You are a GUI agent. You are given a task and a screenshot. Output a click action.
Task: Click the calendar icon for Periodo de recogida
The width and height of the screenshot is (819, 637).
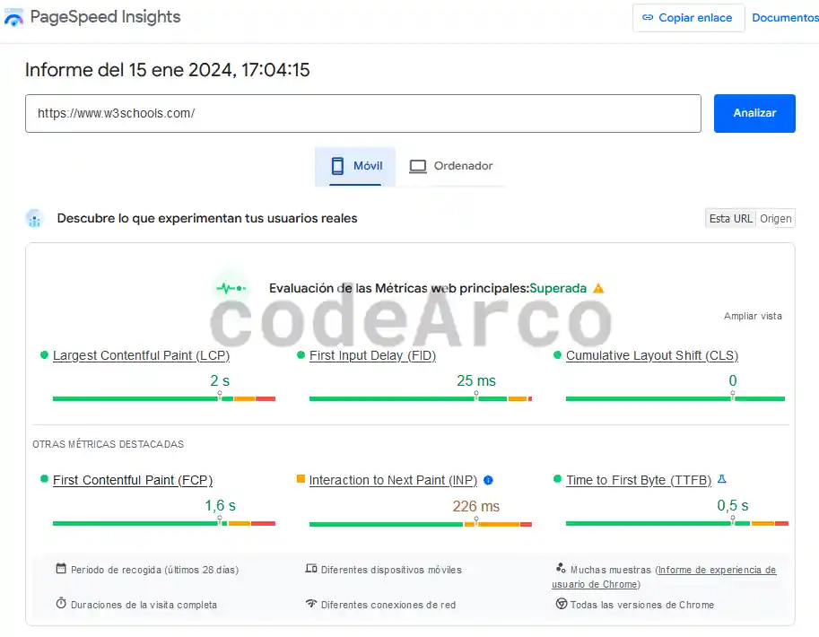pyautogui.click(x=61, y=568)
